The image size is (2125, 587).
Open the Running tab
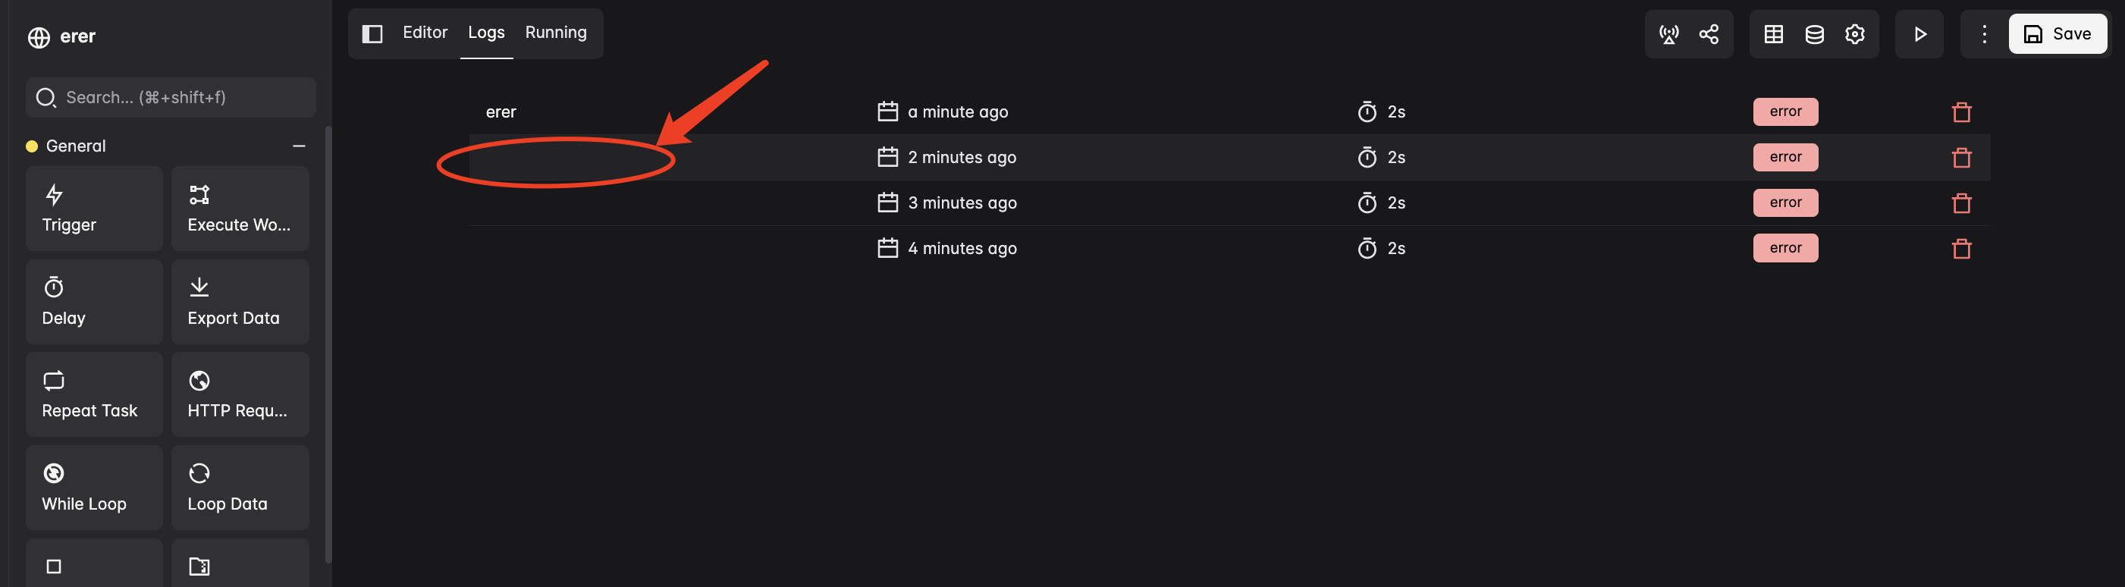click(x=556, y=32)
